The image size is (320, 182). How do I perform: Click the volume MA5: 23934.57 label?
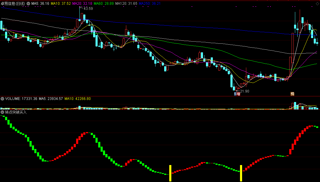[51, 99]
